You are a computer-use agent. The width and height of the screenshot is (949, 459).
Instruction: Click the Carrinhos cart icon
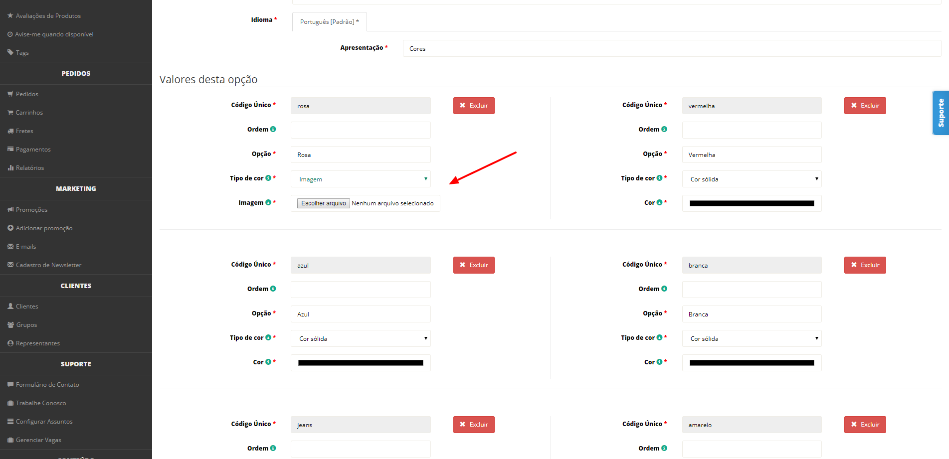tap(10, 112)
